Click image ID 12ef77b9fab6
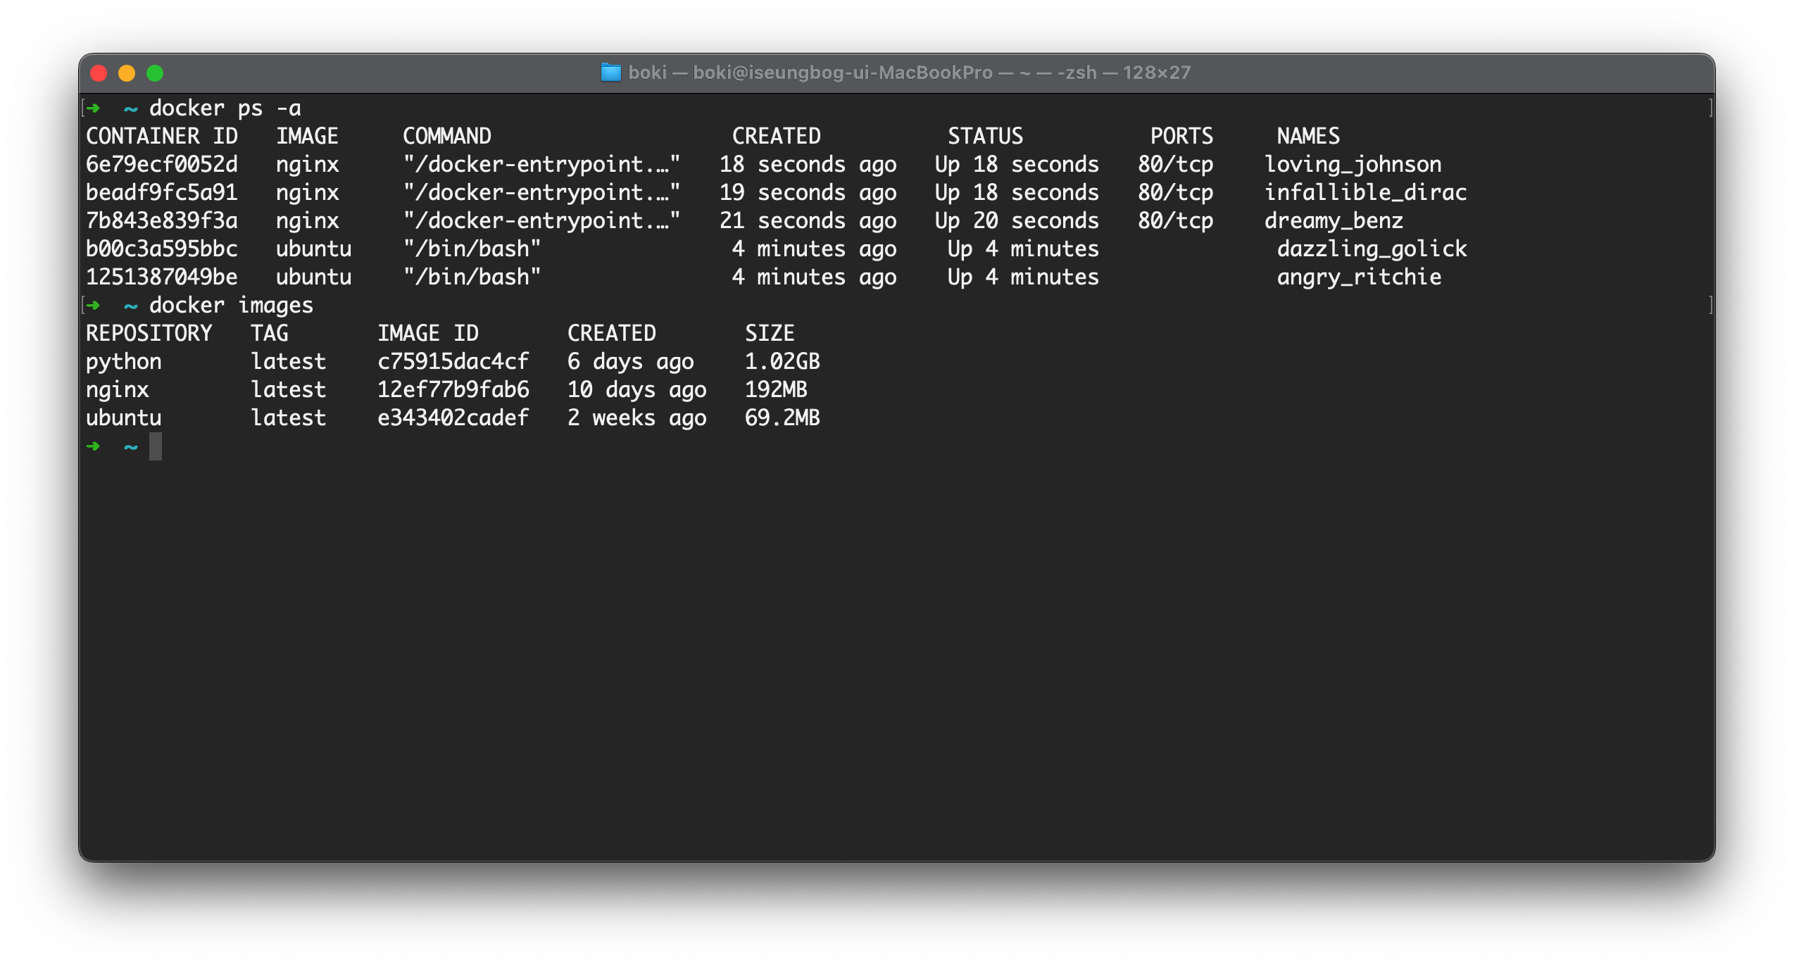The image size is (1794, 966). (x=453, y=389)
